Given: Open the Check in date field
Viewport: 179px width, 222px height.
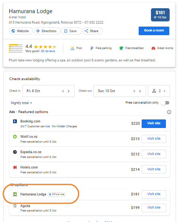Looking at the screenshot, I should (49, 91).
